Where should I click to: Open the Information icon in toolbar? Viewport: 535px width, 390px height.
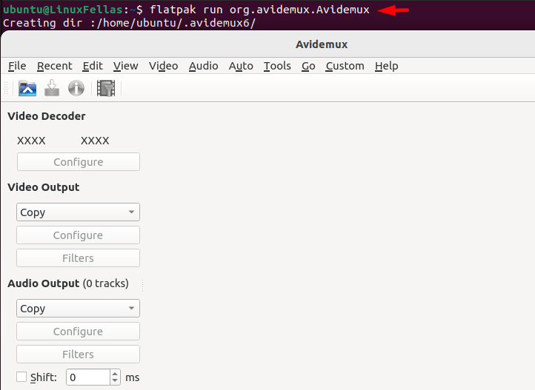pyautogui.click(x=76, y=88)
